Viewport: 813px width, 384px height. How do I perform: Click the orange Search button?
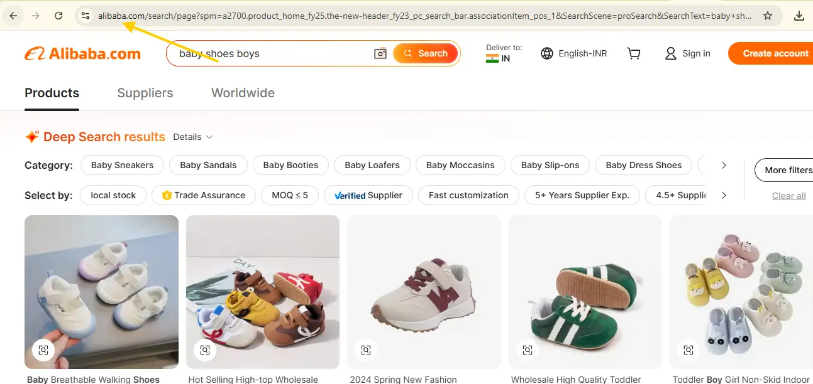coord(426,53)
